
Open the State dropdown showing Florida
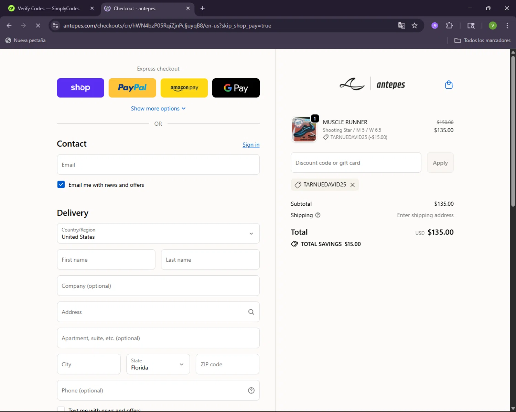[x=158, y=364]
